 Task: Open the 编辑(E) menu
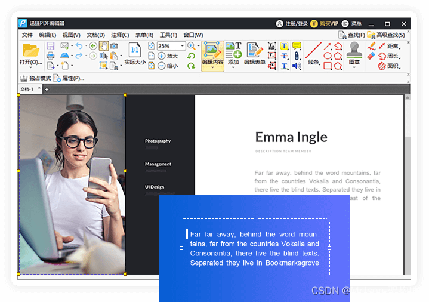[47, 35]
